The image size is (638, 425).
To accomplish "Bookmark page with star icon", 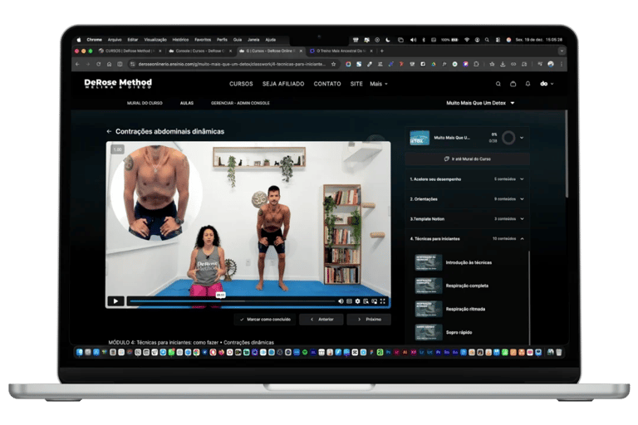I will click(x=333, y=64).
